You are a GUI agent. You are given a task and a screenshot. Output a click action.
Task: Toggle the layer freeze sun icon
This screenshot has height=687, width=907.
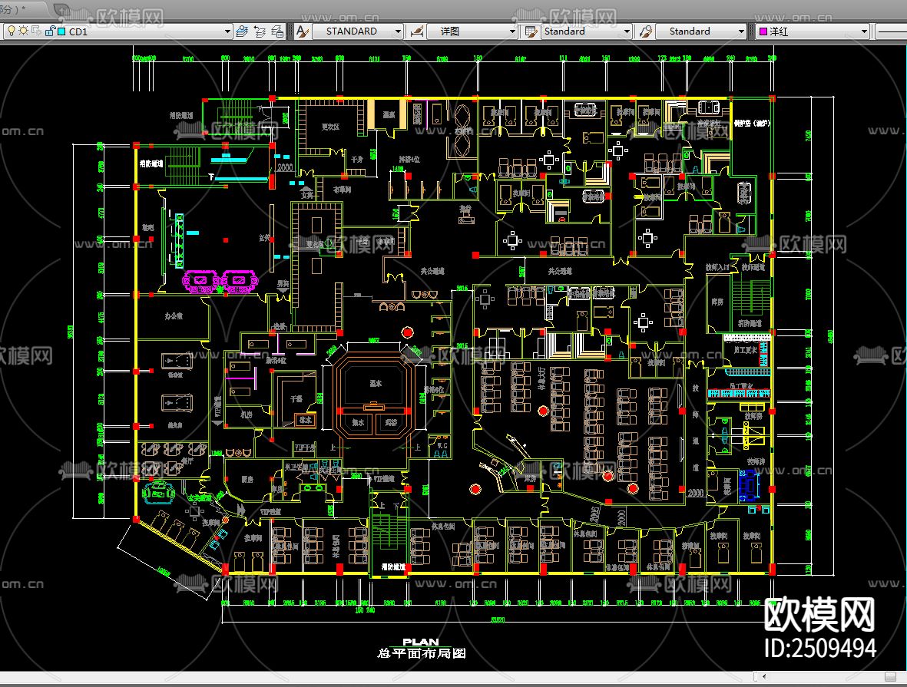pos(23,31)
